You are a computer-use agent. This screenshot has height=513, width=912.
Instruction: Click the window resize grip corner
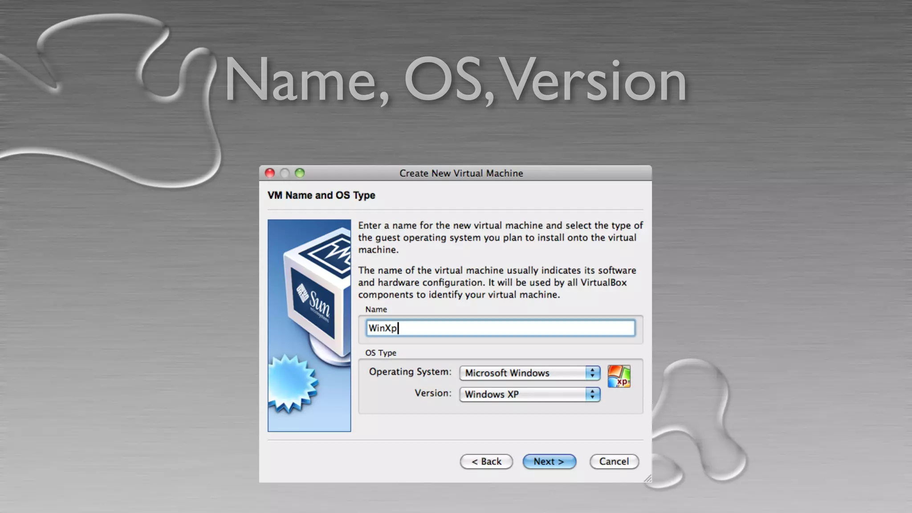(x=647, y=478)
